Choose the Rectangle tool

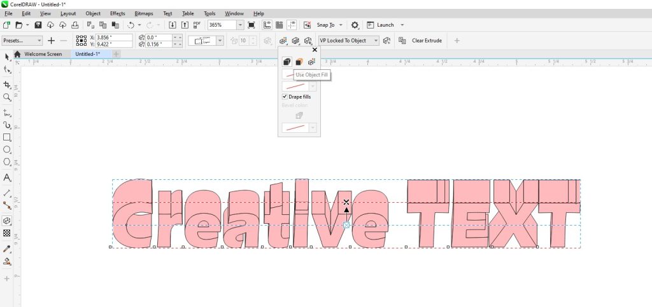point(7,137)
